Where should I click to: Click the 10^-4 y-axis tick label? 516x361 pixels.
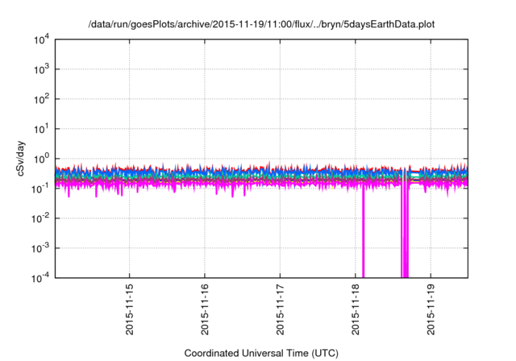(x=40, y=278)
